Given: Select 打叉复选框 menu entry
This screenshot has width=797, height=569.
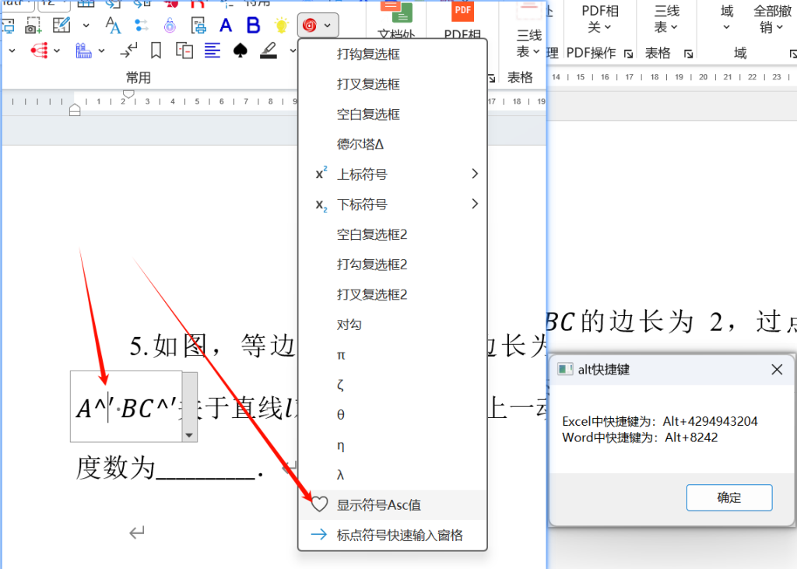Looking at the screenshot, I should (392, 84).
